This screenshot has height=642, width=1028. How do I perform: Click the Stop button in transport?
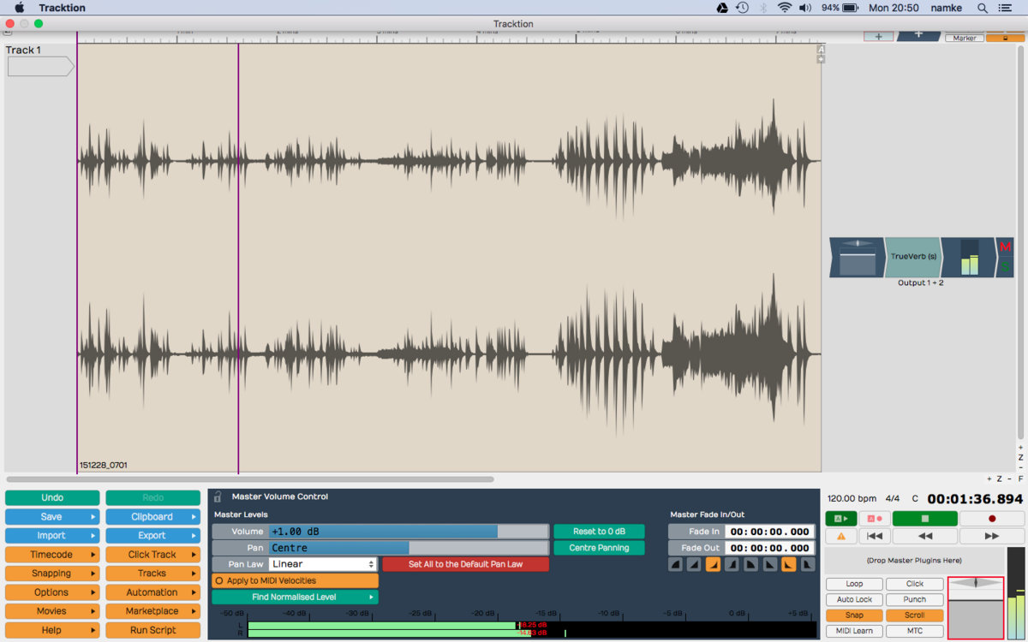point(924,518)
